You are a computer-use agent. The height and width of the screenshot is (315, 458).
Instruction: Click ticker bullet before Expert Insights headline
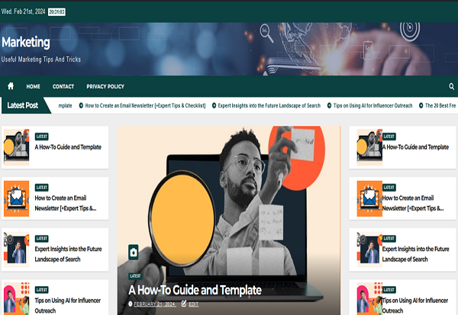214,105
